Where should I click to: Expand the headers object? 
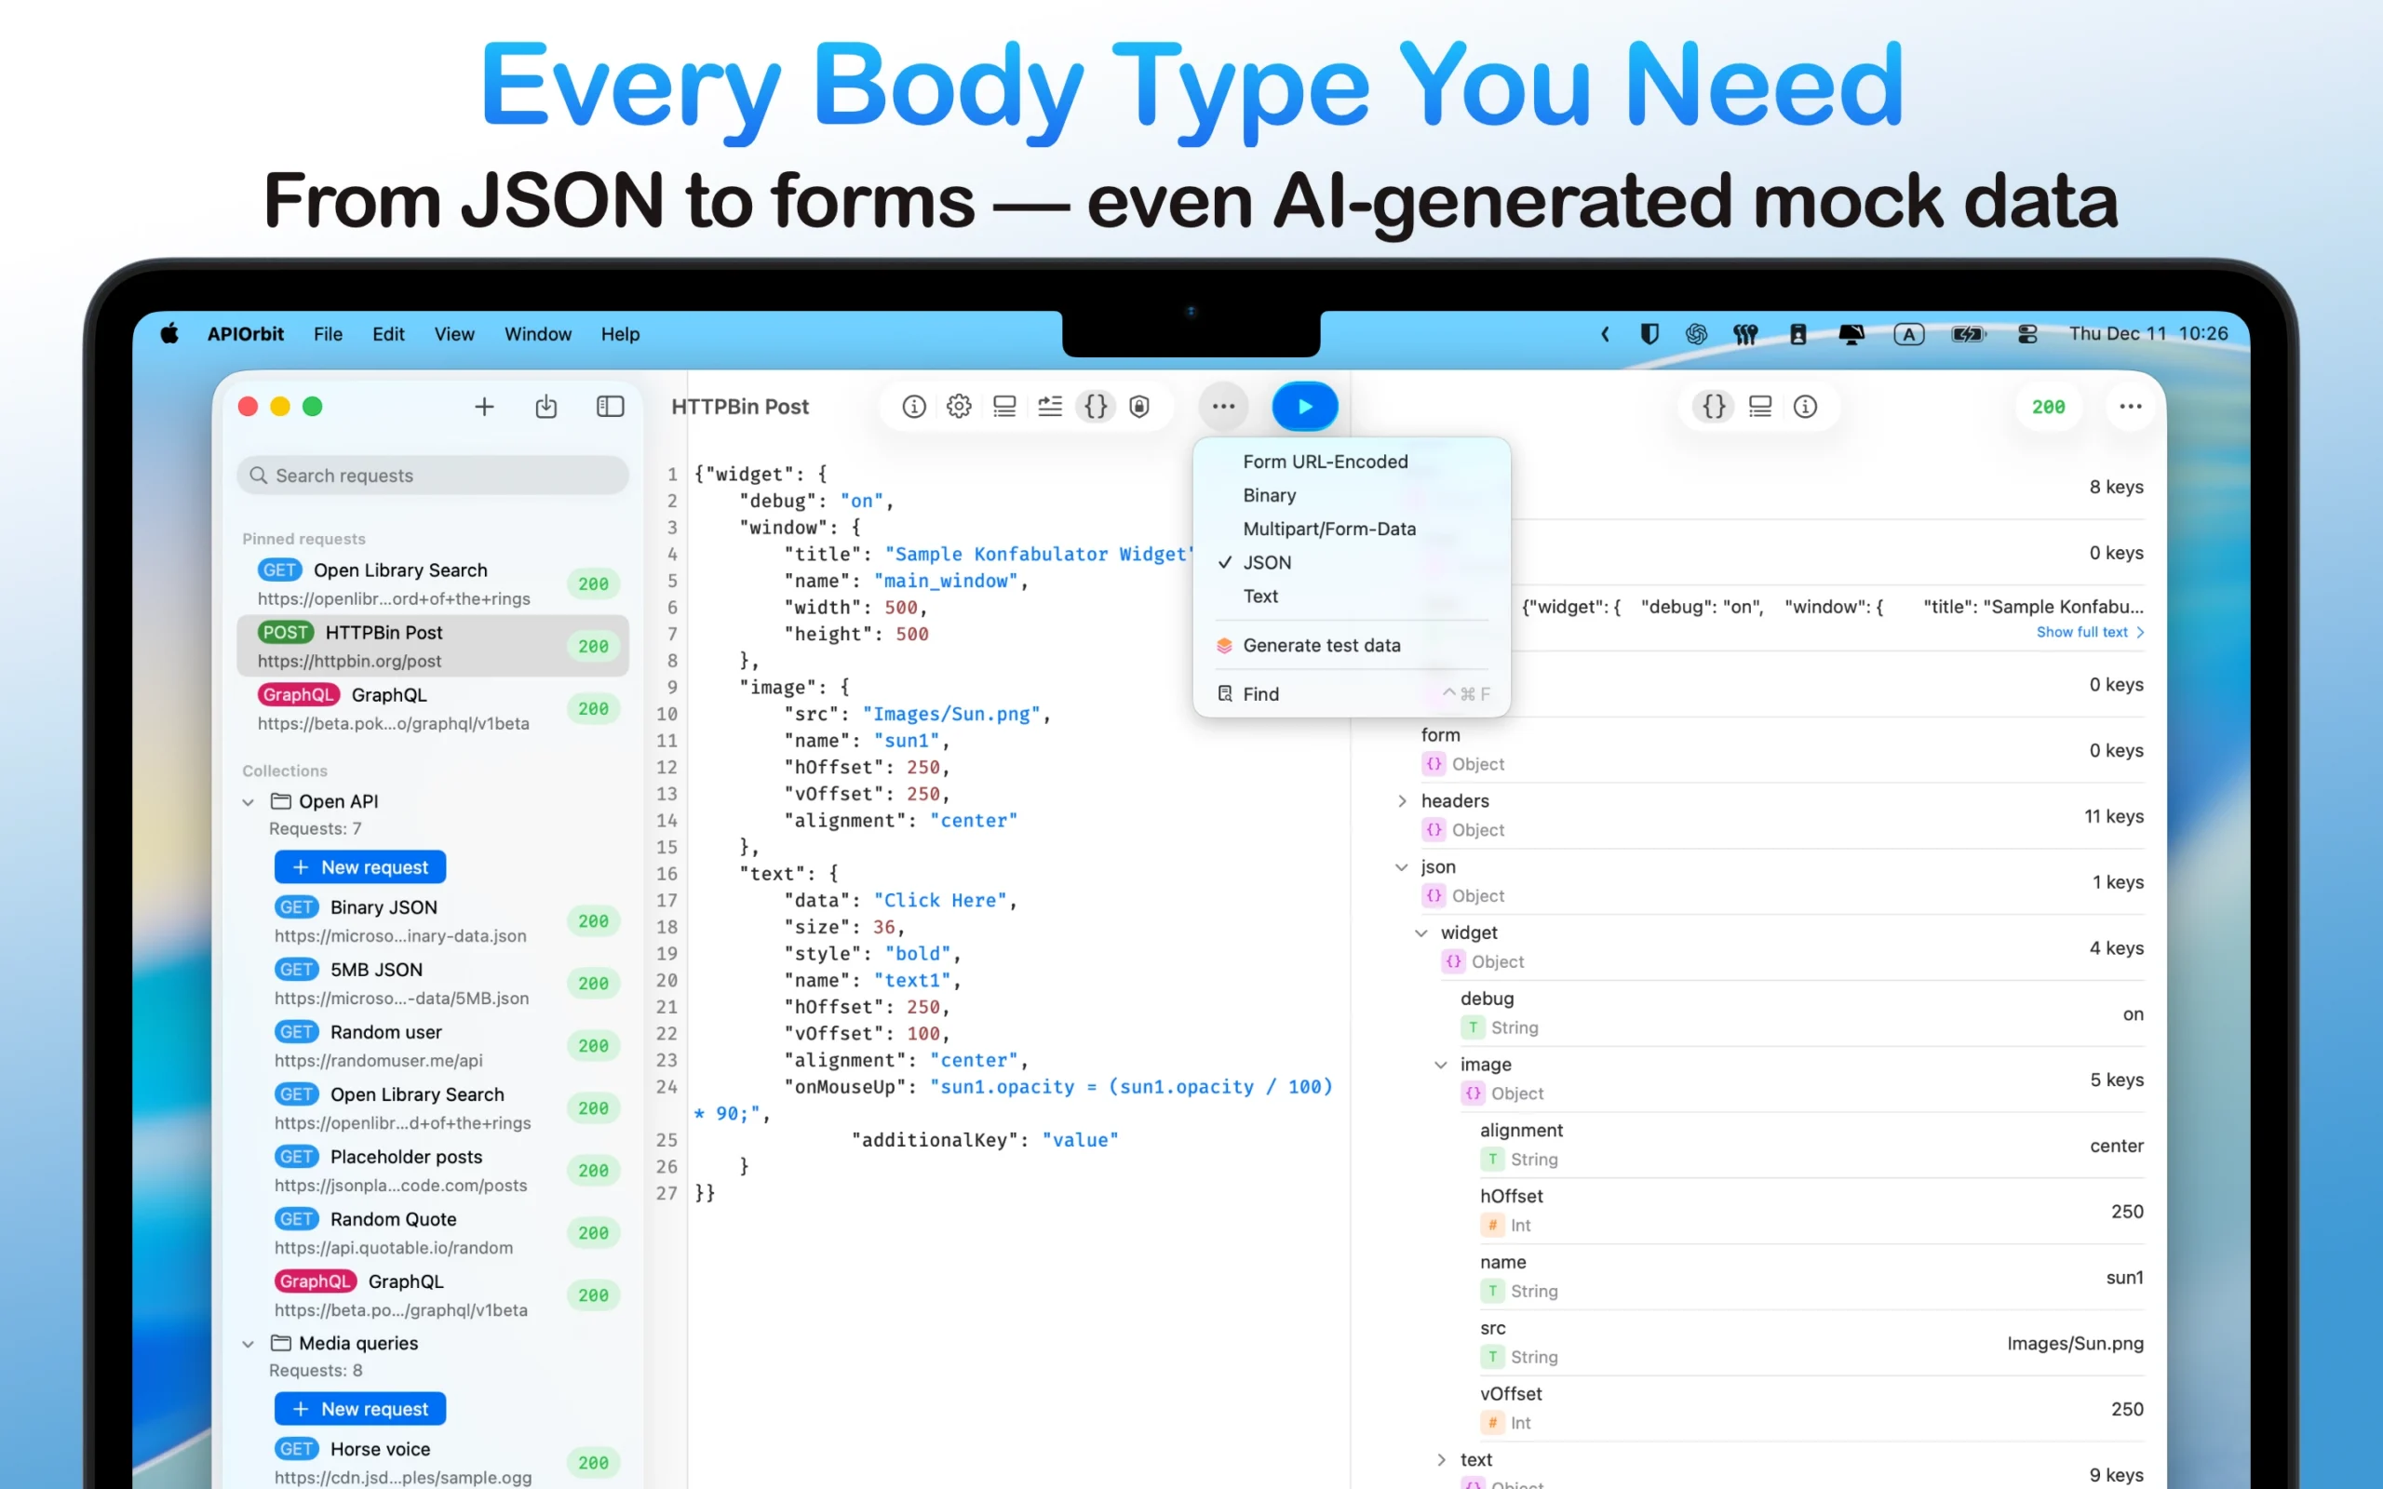(x=1402, y=800)
